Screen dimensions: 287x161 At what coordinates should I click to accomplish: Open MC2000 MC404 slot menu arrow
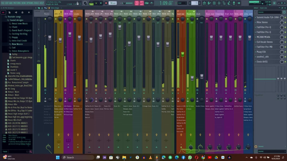255,37
